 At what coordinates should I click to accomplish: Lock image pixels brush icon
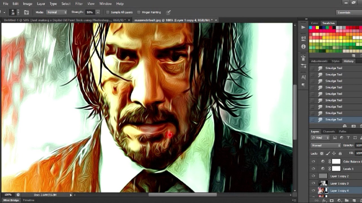pos(328,153)
